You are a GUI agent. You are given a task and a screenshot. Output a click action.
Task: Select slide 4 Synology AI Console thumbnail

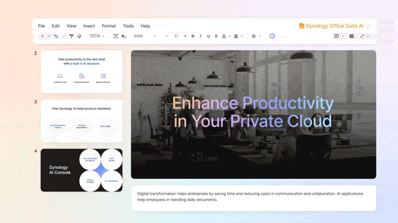click(82, 170)
